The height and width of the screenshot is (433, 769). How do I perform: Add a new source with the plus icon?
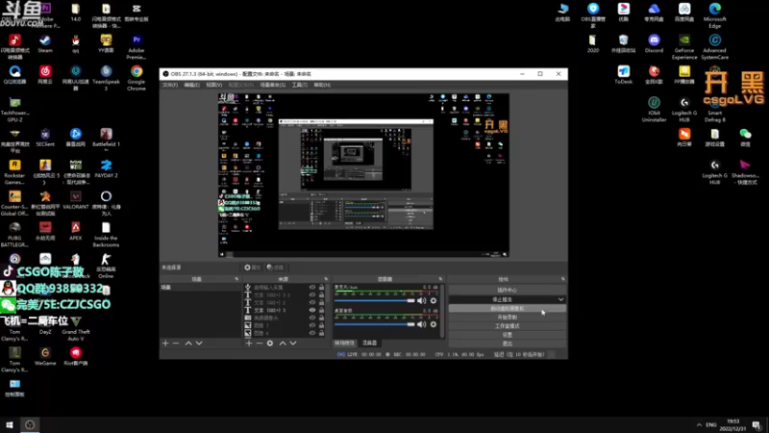tap(249, 344)
